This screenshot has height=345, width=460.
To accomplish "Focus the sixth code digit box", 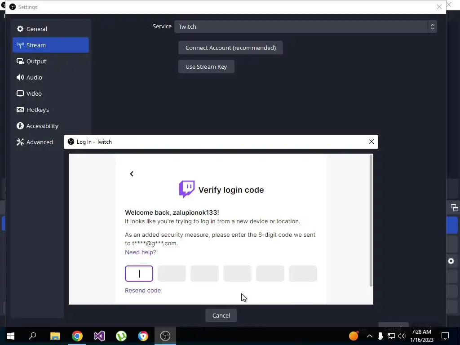I will 303,274.
